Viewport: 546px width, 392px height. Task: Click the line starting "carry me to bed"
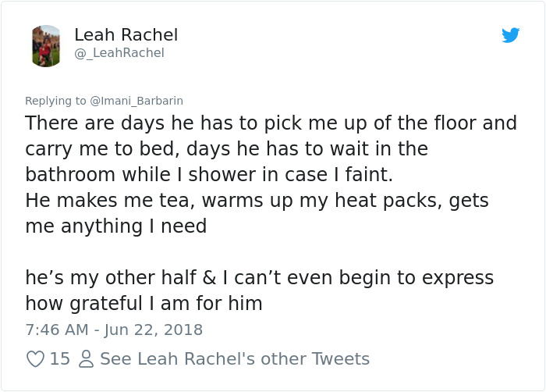click(226, 148)
